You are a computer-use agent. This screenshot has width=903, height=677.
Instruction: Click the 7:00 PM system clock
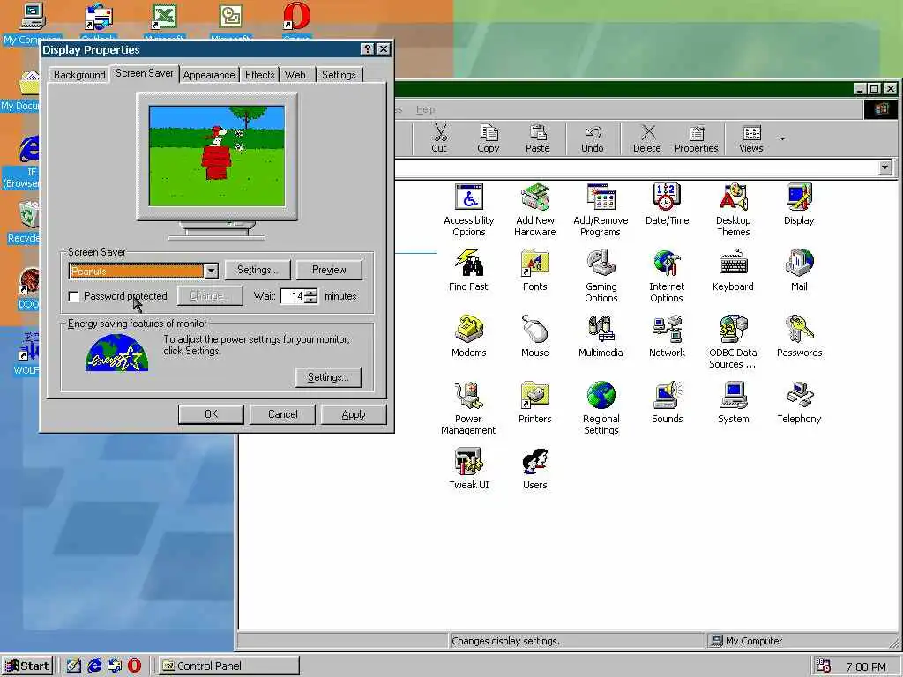click(866, 666)
